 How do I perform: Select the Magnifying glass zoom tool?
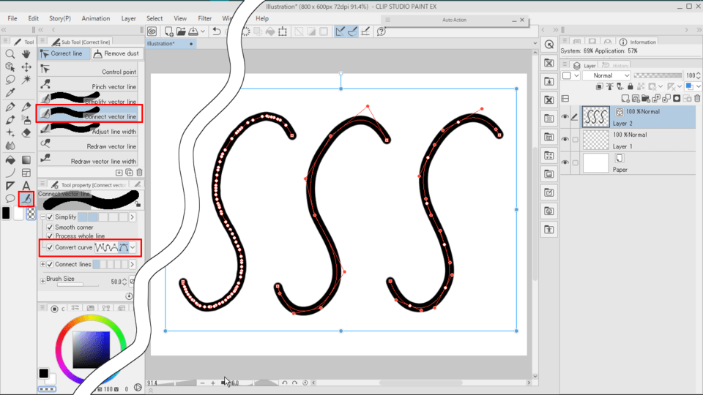point(10,53)
